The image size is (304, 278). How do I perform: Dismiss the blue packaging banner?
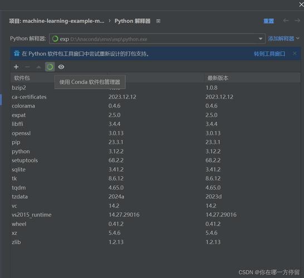295,53
